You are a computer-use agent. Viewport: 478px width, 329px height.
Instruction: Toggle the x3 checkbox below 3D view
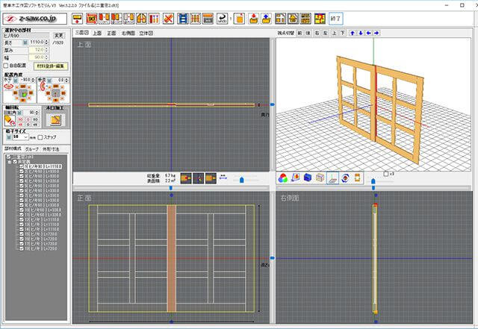[x=385, y=174]
